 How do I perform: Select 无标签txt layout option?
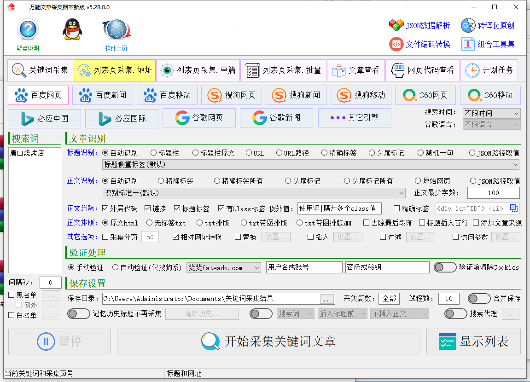(166, 223)
